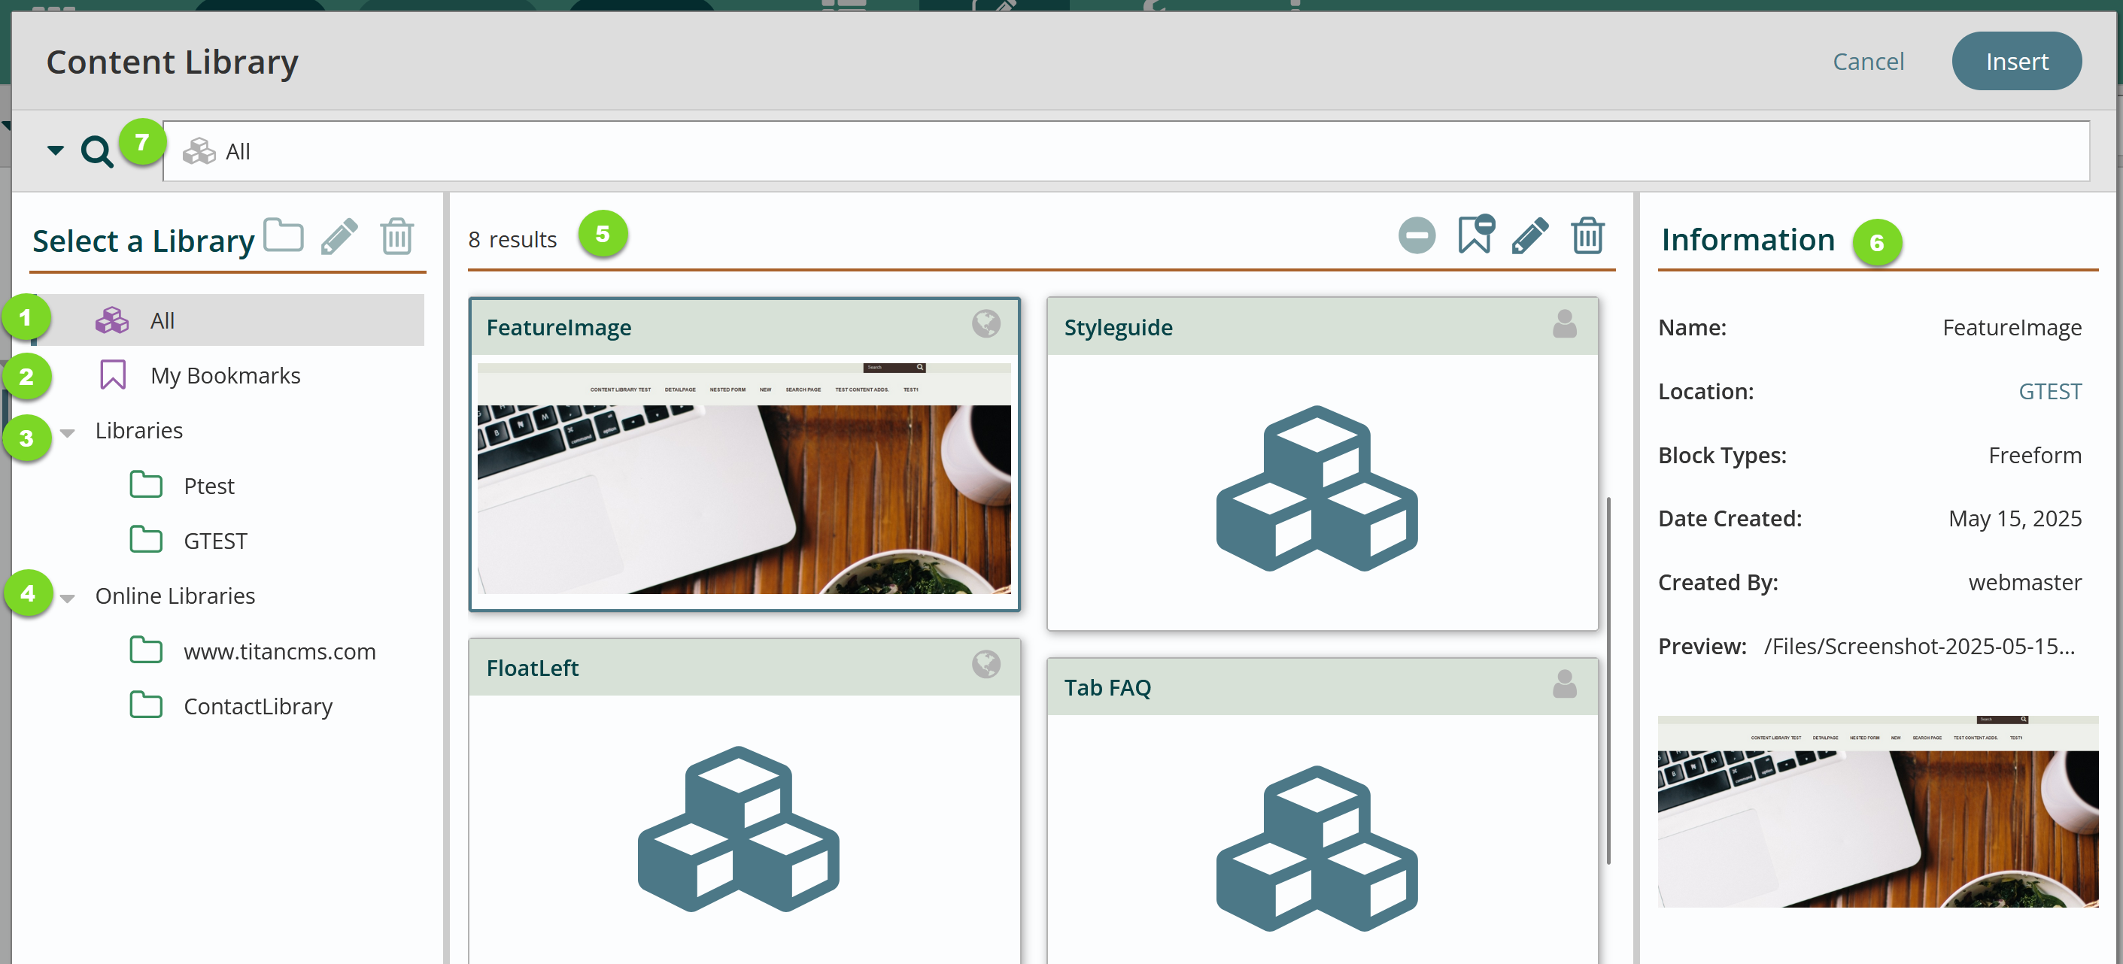Click the My Bookmarks bookmark icon
Image resolution: width=2123 pixels, height=964 pixels.
point(112,375)
